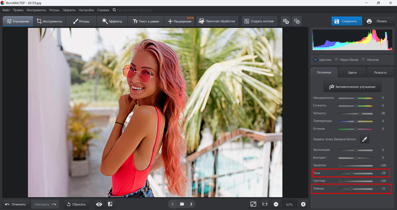
Task: Zoom out with minus icon
Action: (276, 204)
